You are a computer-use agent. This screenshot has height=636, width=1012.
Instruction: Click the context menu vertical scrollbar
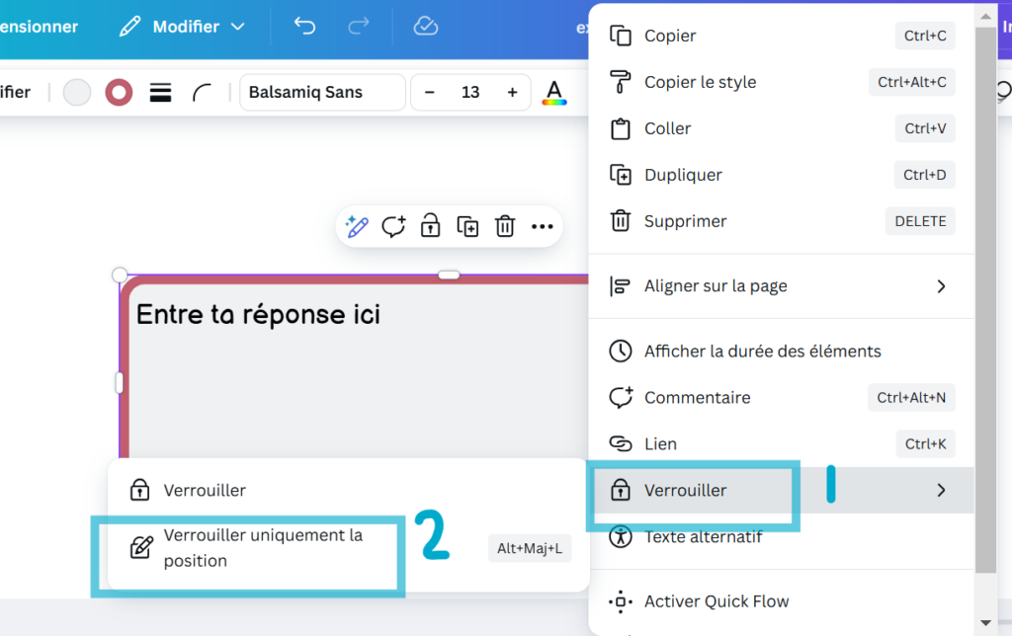click(x=985, y=298)
